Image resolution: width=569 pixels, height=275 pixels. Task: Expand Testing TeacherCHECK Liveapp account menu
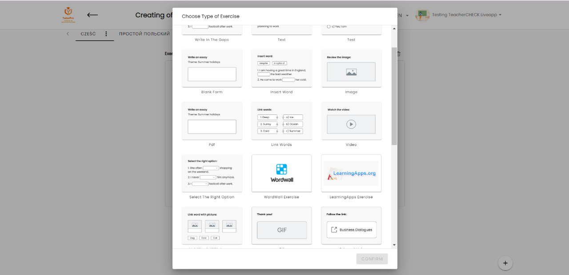(x=467, y=15)
